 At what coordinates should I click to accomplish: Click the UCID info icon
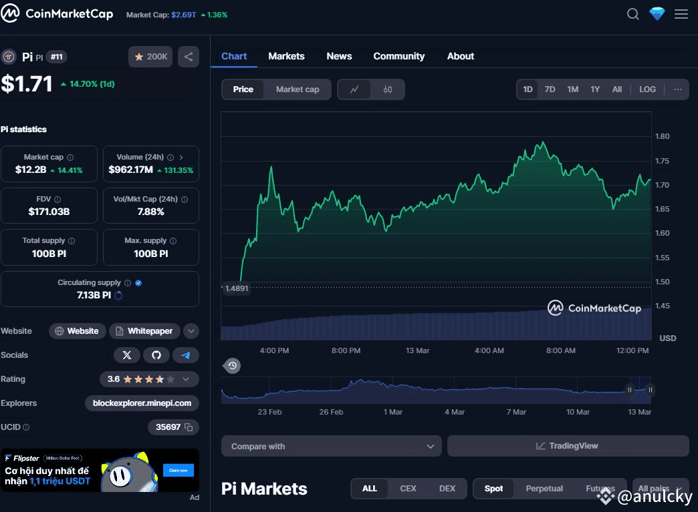point(26,427)
